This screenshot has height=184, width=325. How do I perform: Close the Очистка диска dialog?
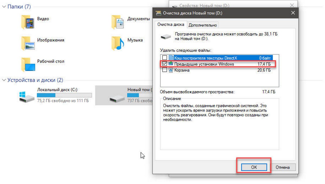tap(292, 13)
